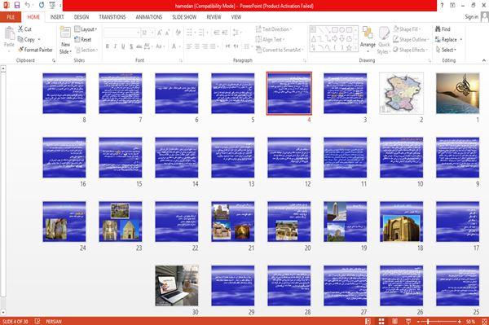Toggle Italic formatting
Screen dimensions: 489x325
[x=115, y=46]
